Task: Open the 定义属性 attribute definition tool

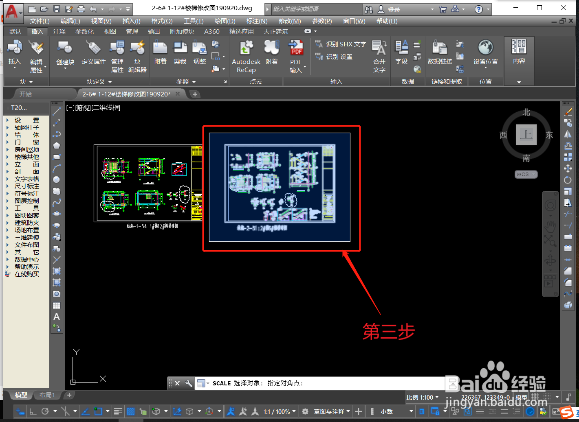Action: 93,53
